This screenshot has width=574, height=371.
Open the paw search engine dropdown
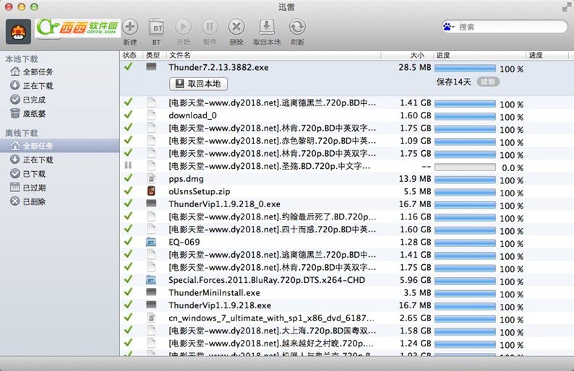tap(448, 27)
